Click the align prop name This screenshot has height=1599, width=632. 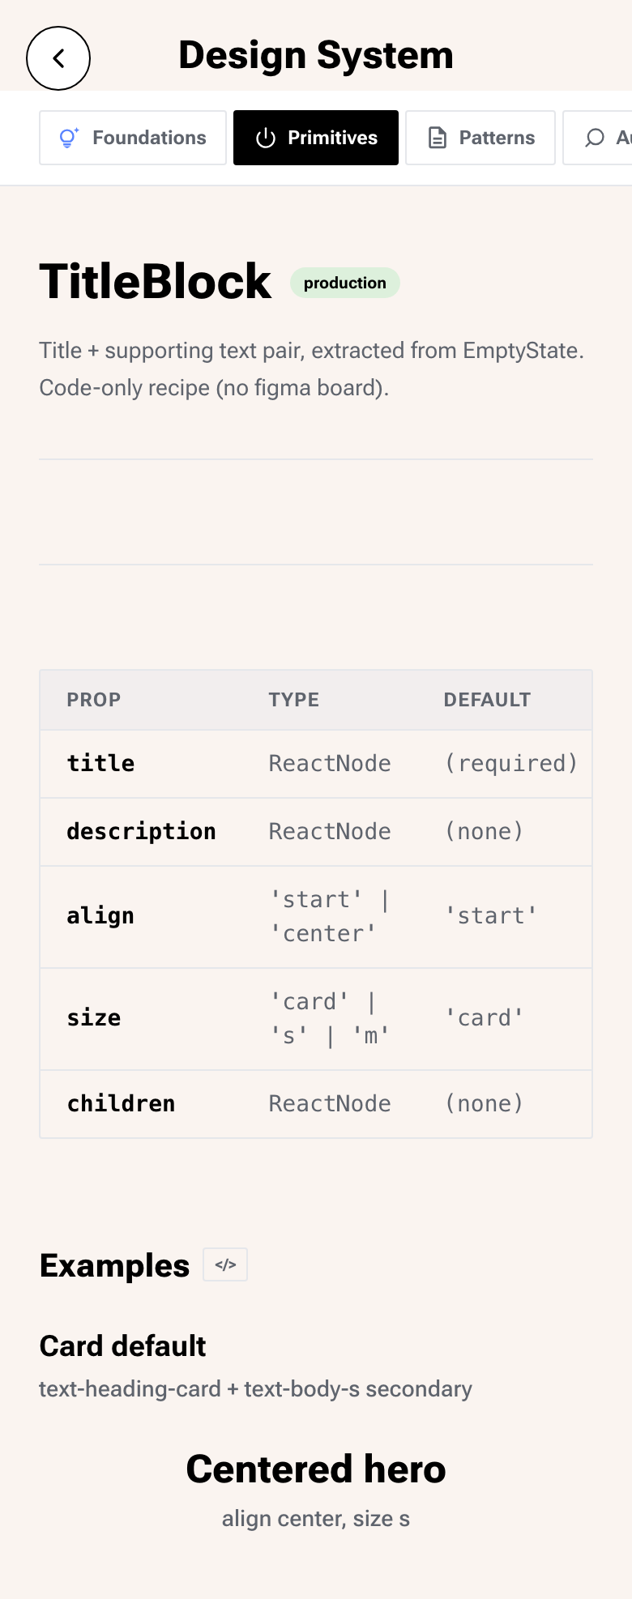coord(100,916)
